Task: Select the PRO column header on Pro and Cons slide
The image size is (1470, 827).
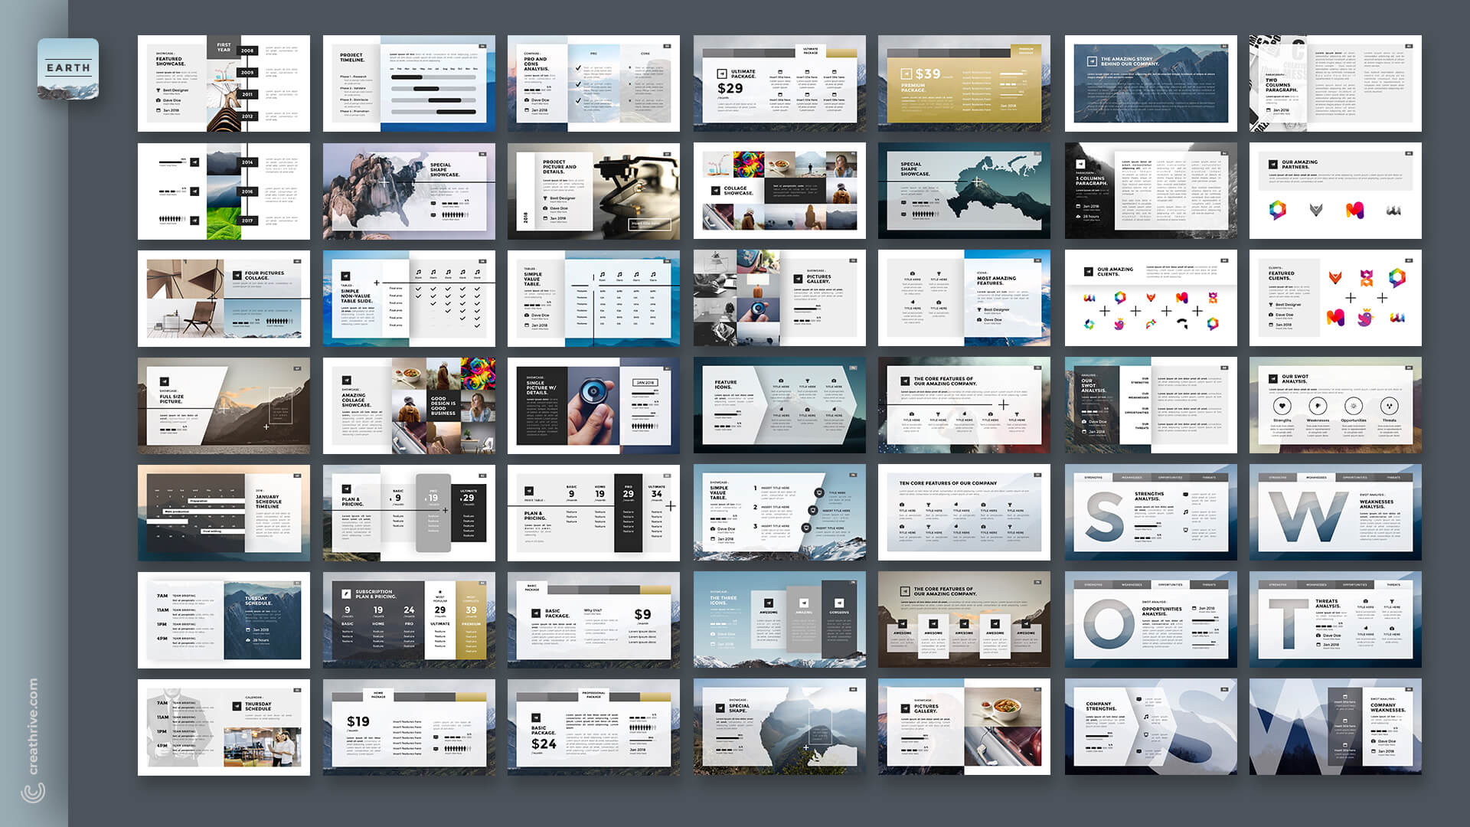Action: (x=593, y=54)
